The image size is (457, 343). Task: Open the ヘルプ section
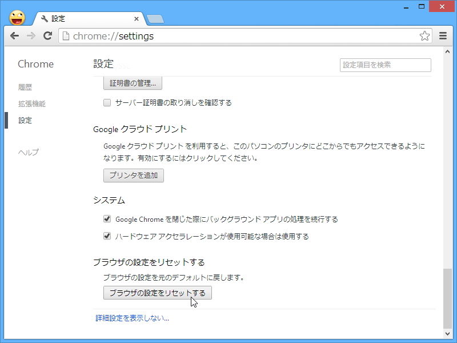click(x=29, y=153)
